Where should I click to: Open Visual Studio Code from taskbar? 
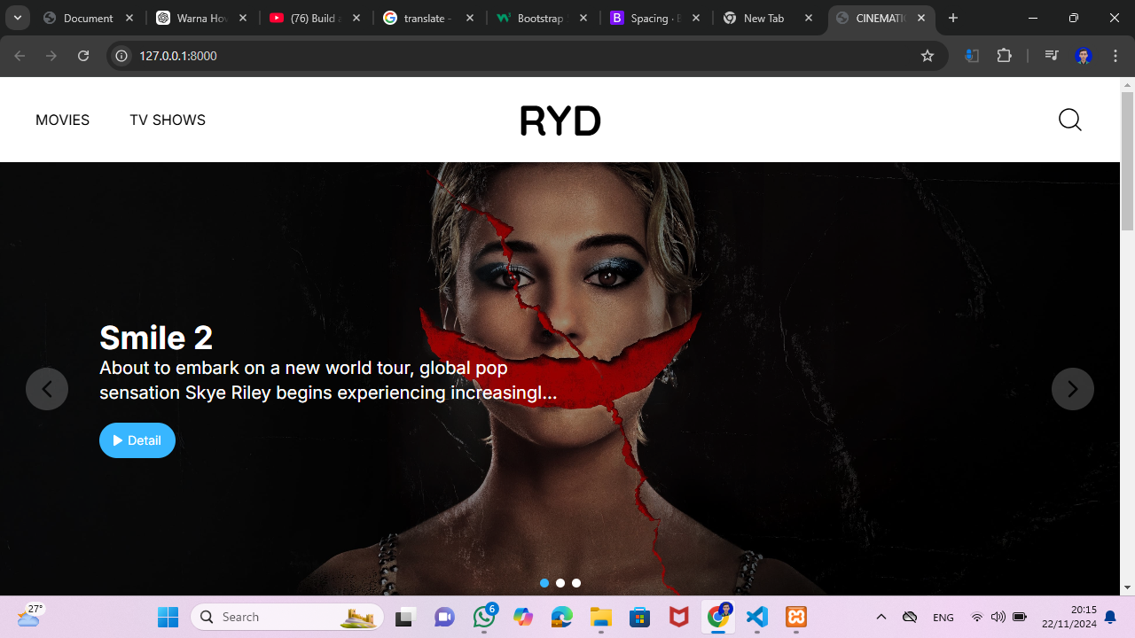[x=756, y=617]
